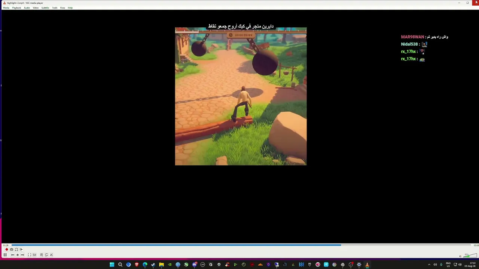Stop the video playback

pyautogui.click(x=17, y=255)
